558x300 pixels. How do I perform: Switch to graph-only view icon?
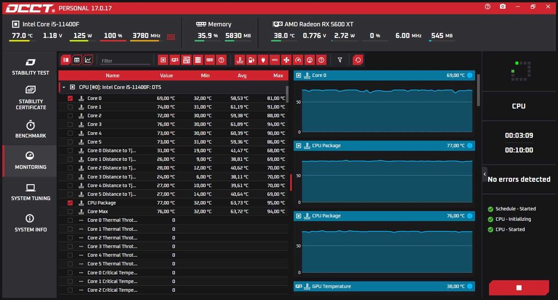click(x=88, y=60)
